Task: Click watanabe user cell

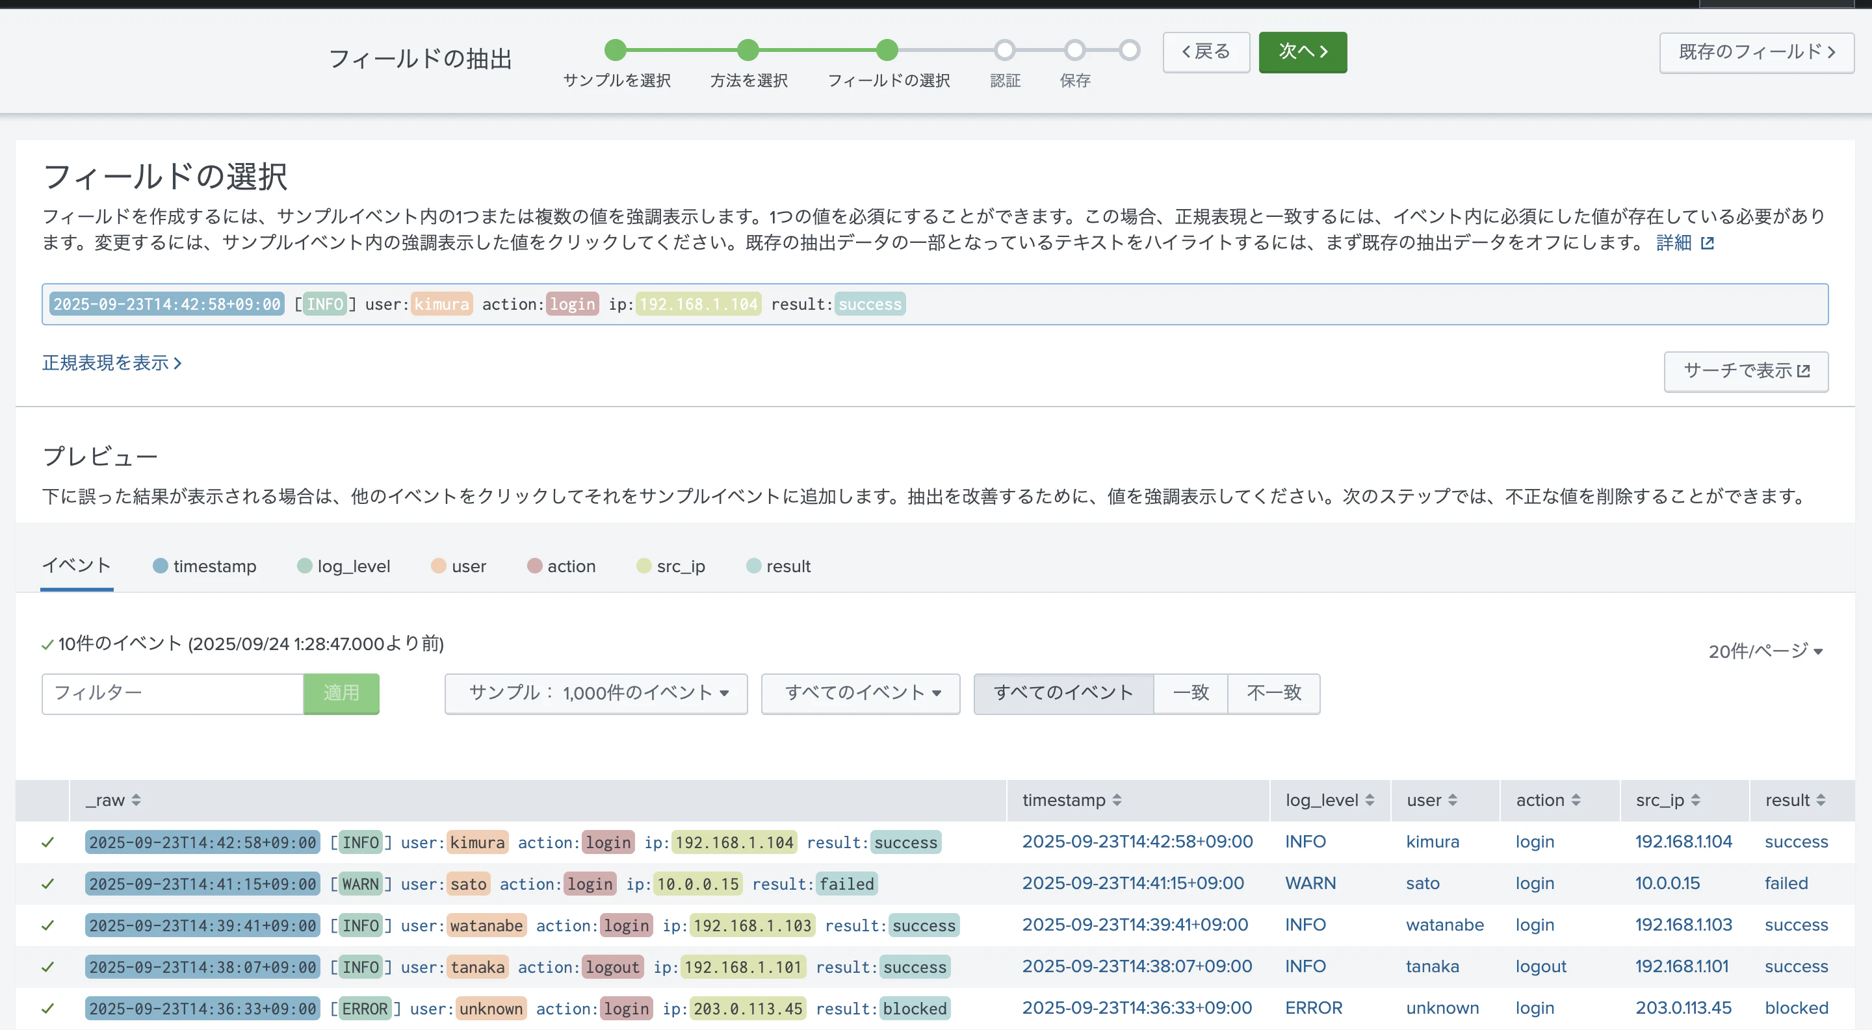Action: pos(1445,925)
